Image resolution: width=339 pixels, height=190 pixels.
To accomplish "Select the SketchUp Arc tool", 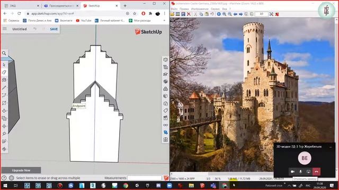I will tap(4, 95).
